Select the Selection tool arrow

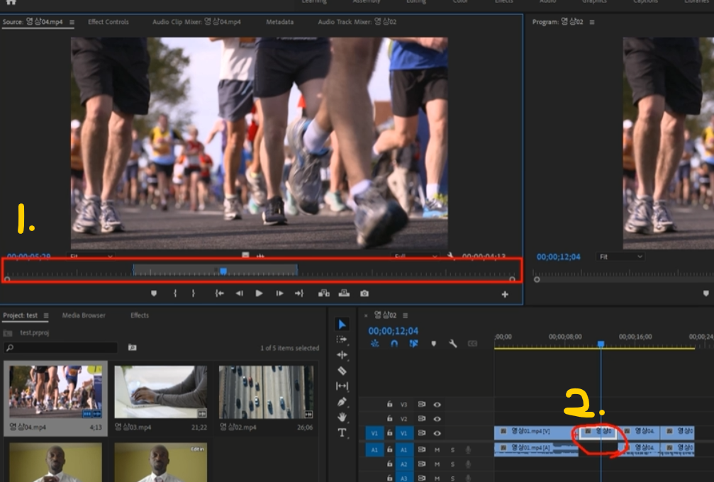point(342,324)
